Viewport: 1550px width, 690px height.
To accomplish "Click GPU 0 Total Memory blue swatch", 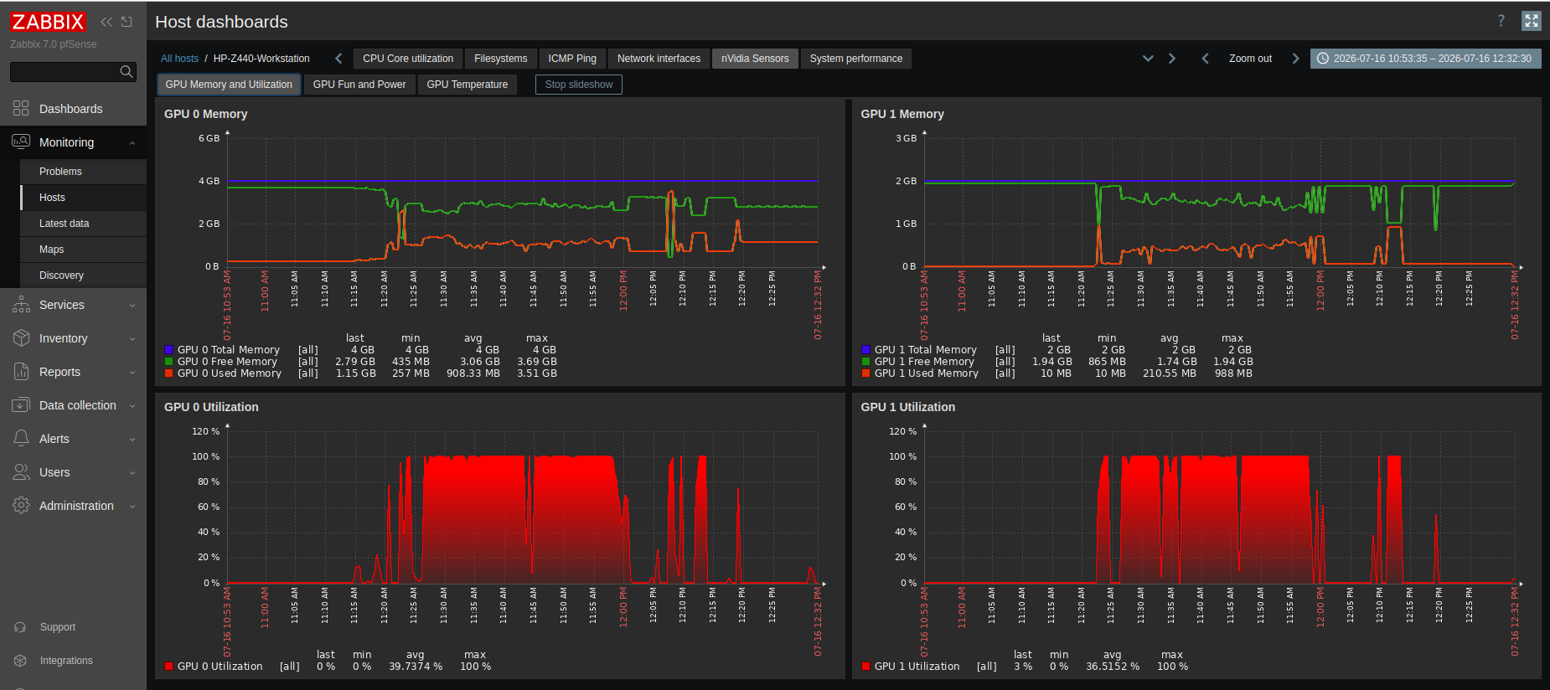I will click(169, 350).
